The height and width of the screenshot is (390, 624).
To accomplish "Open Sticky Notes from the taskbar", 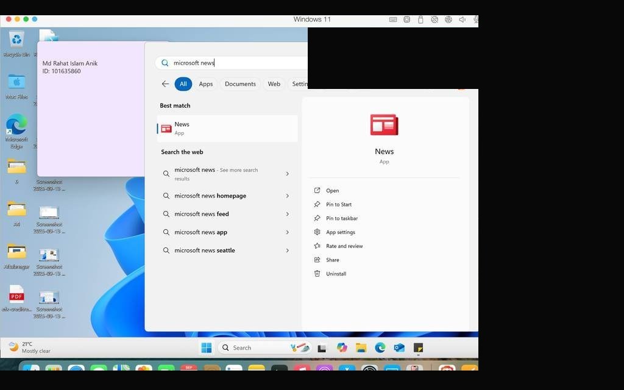I will click(418, 348).
